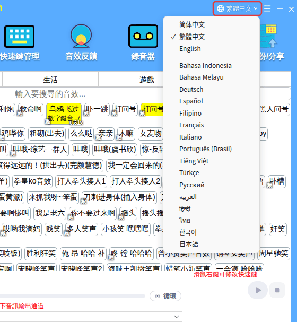Choose Thai ไทย language
297x322 pixels.
point(185,220)
